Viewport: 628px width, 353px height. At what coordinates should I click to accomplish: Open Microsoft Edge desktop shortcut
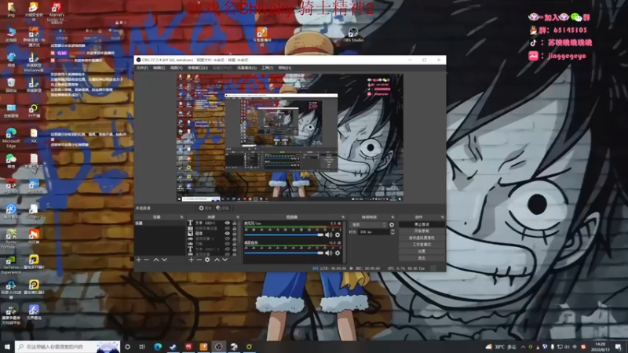click(11, 137)
